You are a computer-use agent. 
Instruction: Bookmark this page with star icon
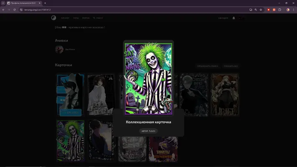point(261,10)
